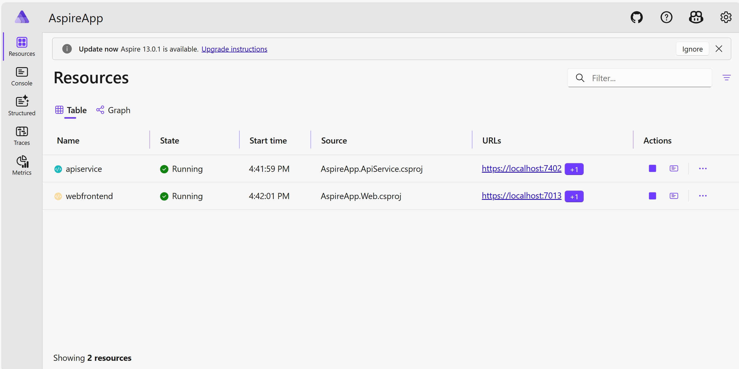
Task: Click the URLs column header
Action: coord(491,140)
